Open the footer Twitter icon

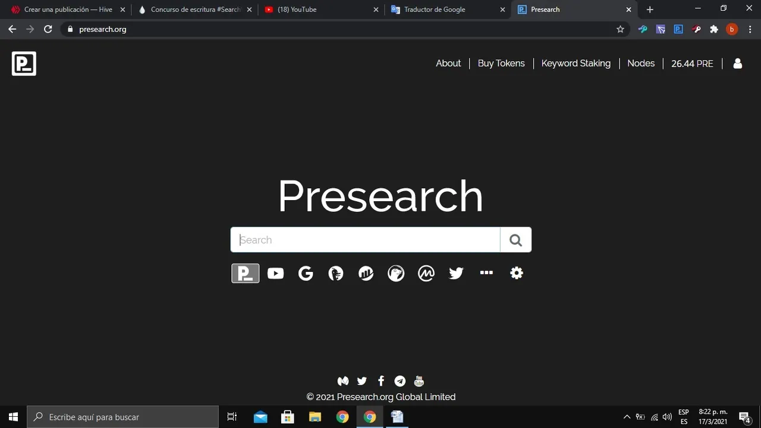(362, 381)
